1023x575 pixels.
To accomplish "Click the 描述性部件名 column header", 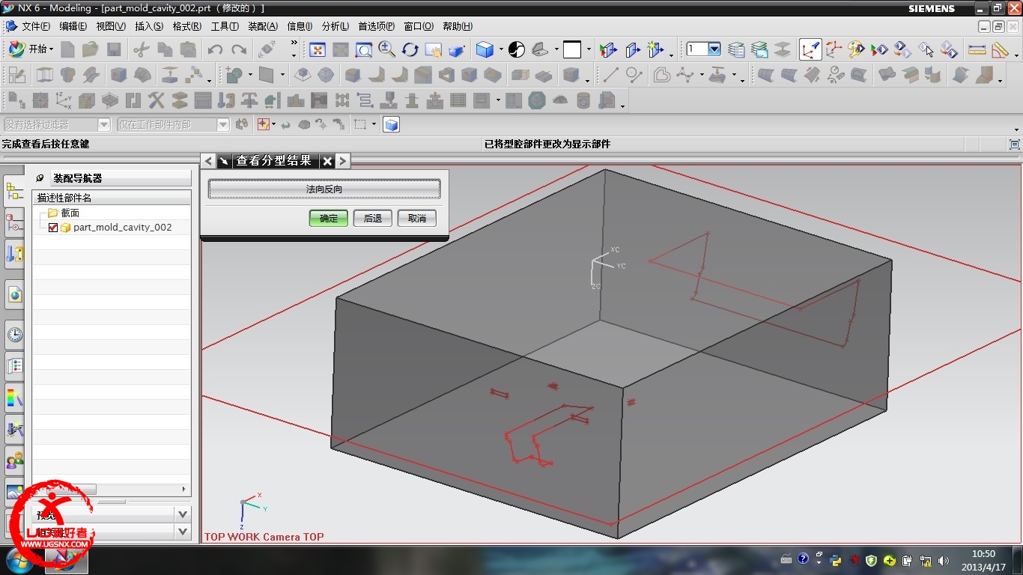I will point(112,198).
